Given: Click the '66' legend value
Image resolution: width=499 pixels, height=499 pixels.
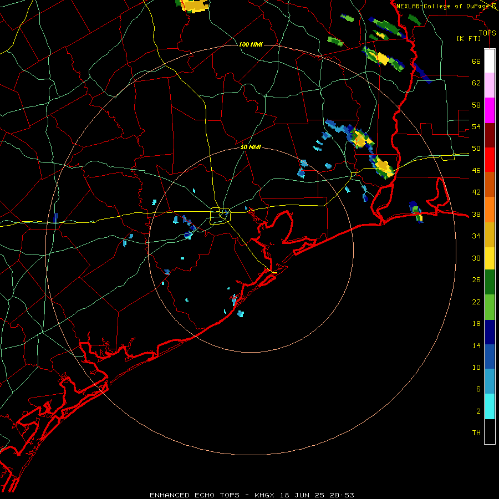Looking at the screenshot, I should tap(476, 62).
